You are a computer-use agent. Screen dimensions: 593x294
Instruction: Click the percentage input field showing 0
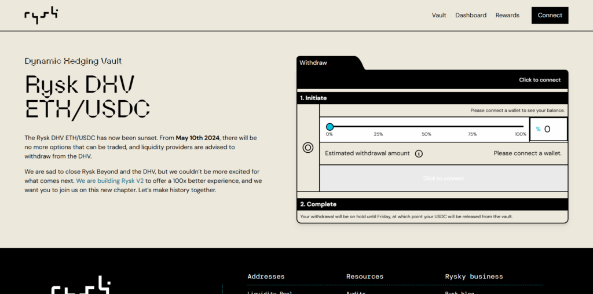[x=549, y=129]
